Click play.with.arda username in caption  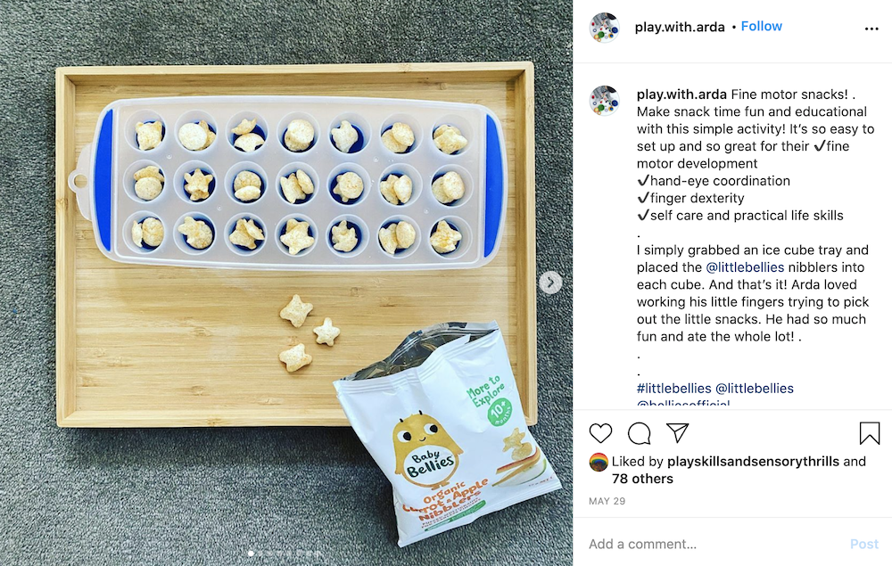click(x=681, y=94)
